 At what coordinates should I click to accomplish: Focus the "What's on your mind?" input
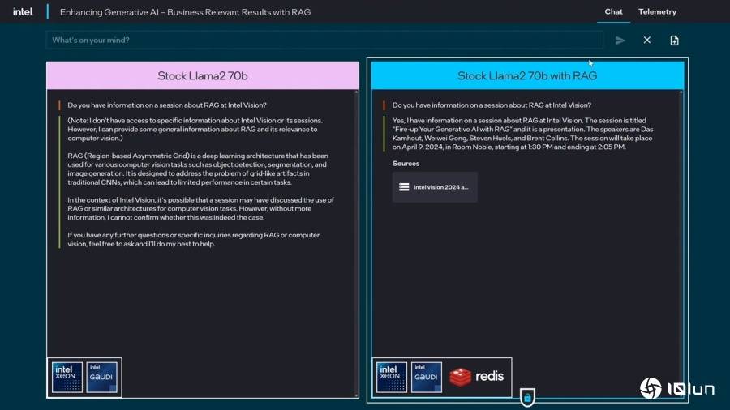324,40
